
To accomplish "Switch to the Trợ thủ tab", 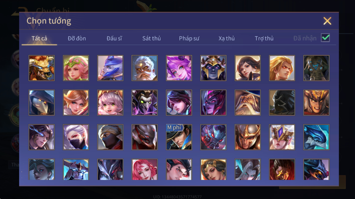I will [264, 38].
